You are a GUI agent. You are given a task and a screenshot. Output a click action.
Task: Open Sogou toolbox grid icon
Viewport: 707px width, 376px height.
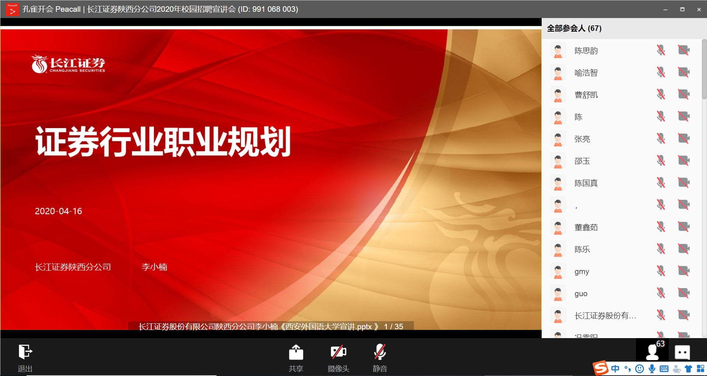pos(700,369)
